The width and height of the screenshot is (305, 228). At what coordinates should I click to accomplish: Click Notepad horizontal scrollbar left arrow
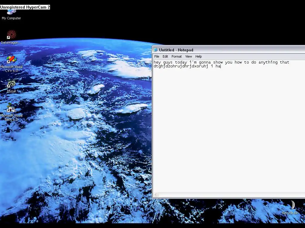156,194
